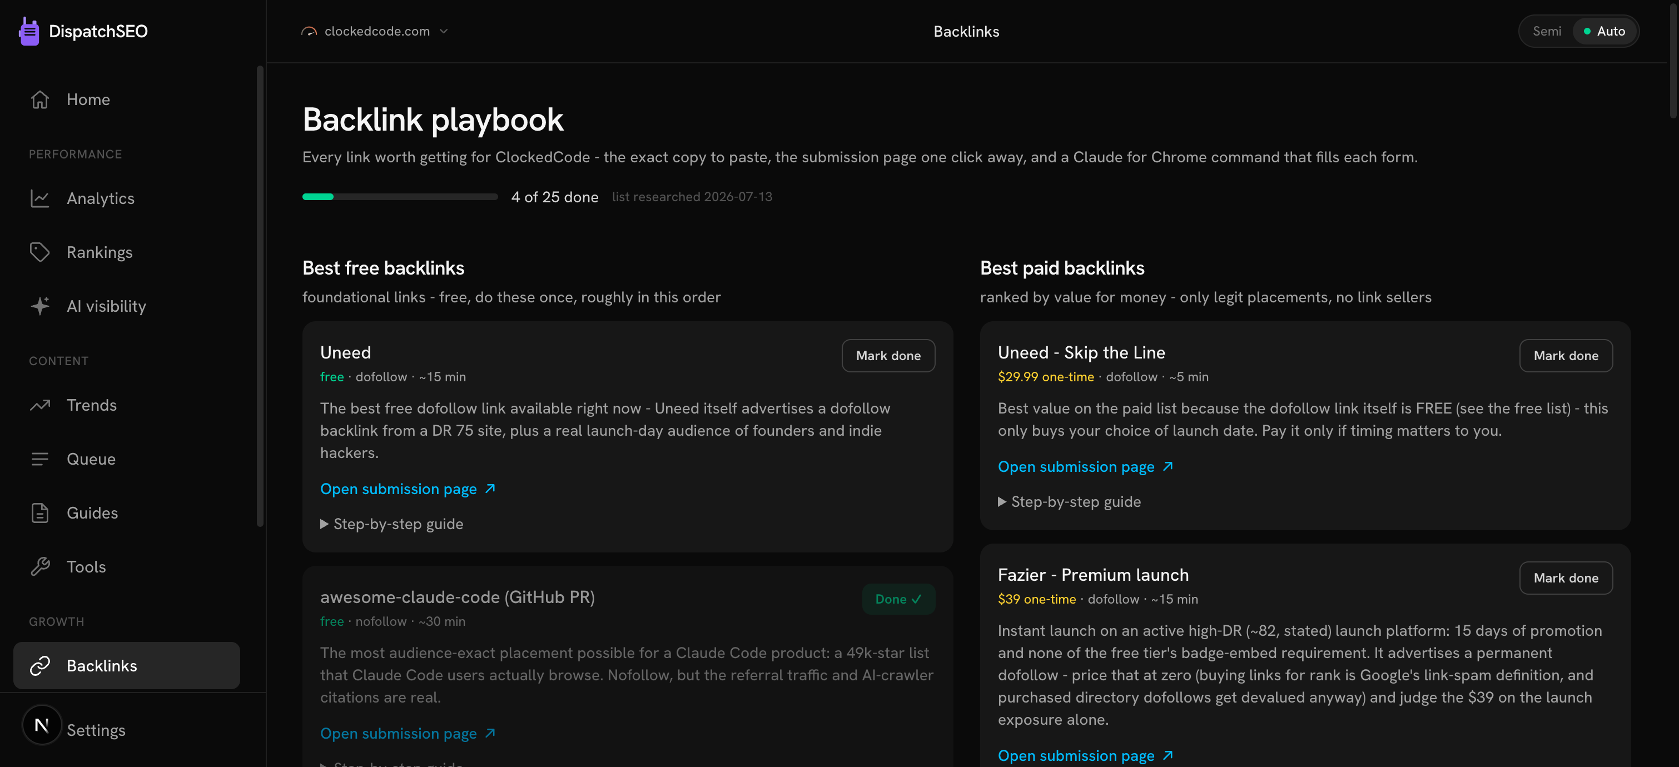Open Home in the sidebar

click(x=126, y=99)
